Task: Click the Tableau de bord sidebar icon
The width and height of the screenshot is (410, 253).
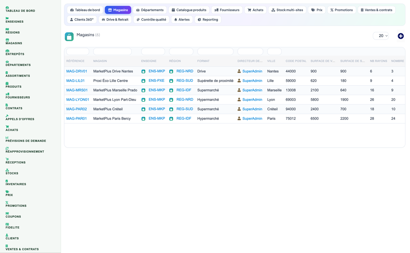Action: click(x=7, y=7)
